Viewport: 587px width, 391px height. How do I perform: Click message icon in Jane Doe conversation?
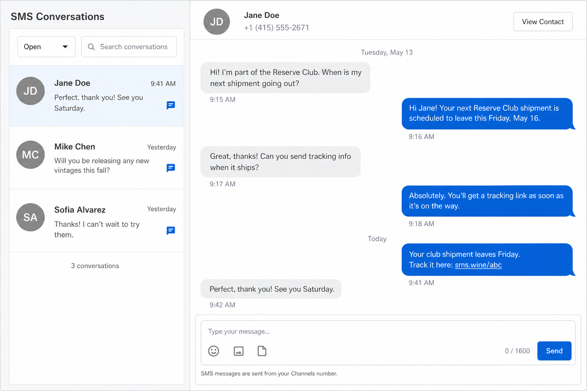(171, 105)
